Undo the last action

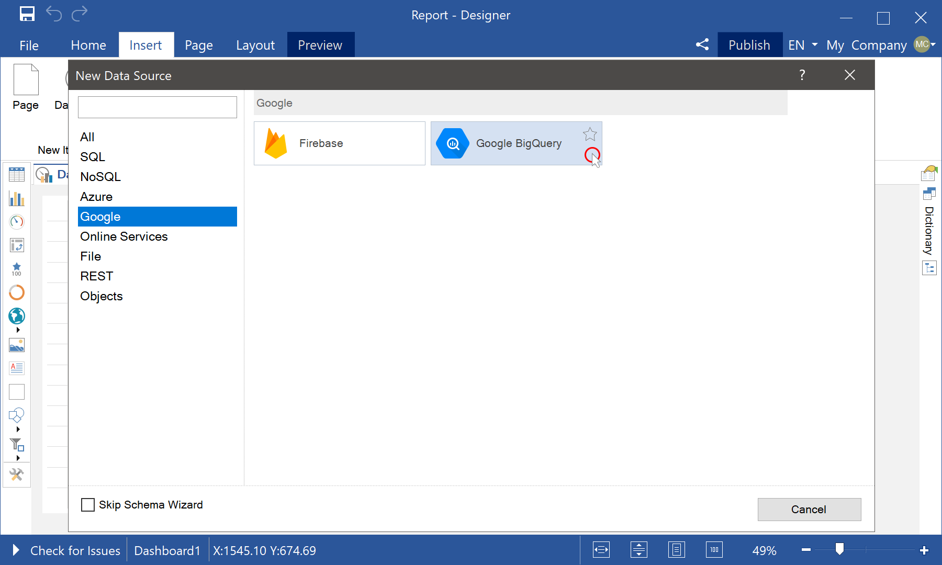pos(54,14)
